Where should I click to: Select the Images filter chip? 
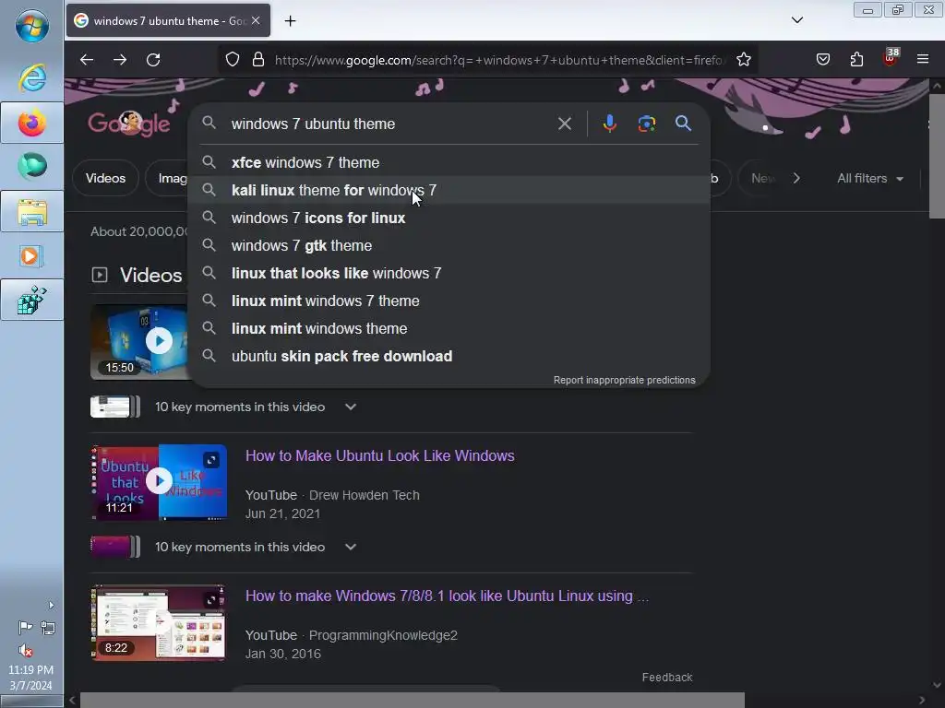coord(173,178)
